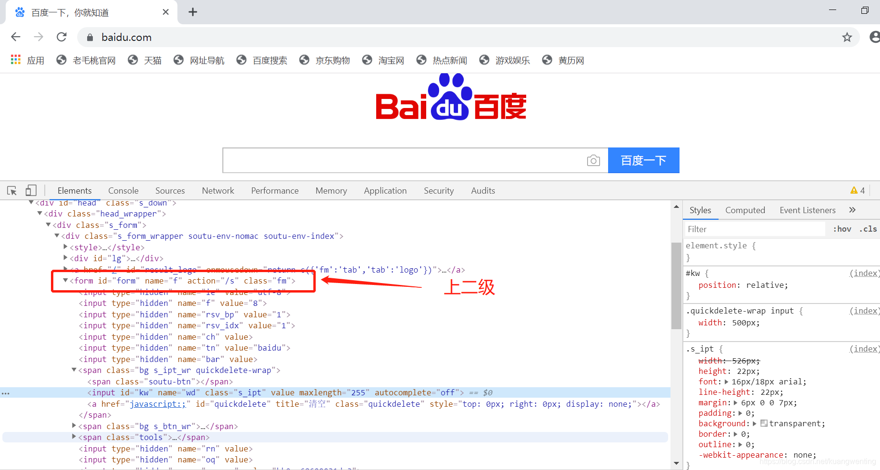Open the (index) link for .quickdelete-wrap input
This screenshot has width=880, height=470.
tap(864, 311)
